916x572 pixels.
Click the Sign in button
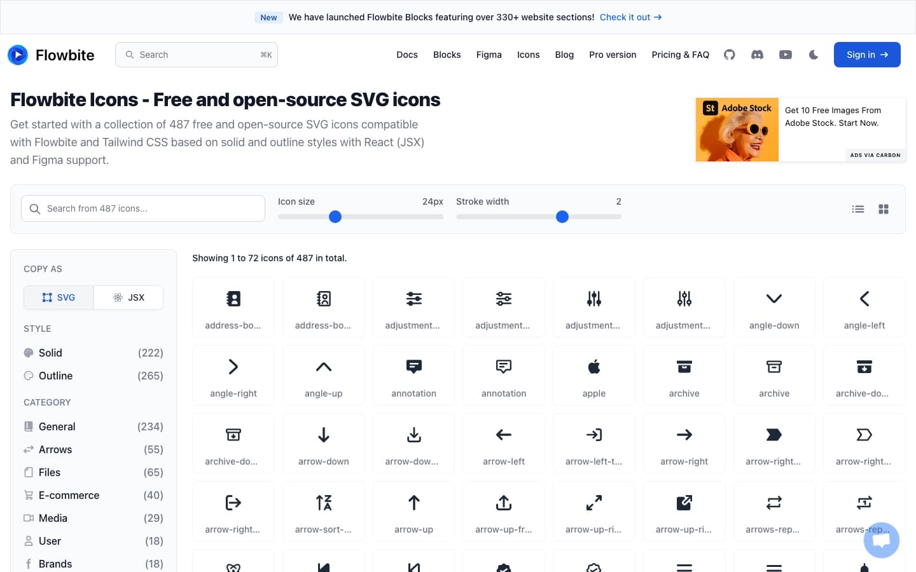(x=867, y=55)
